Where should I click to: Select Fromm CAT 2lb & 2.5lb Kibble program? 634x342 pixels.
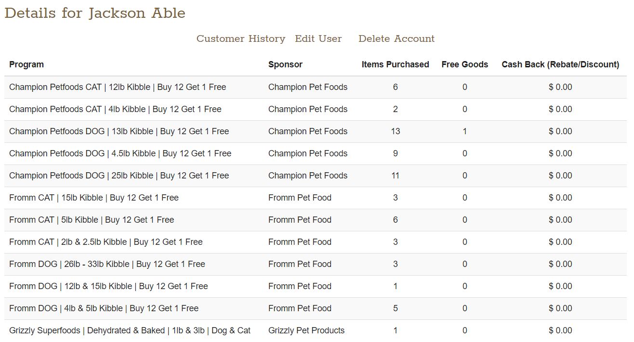click(x=106, y=242)
